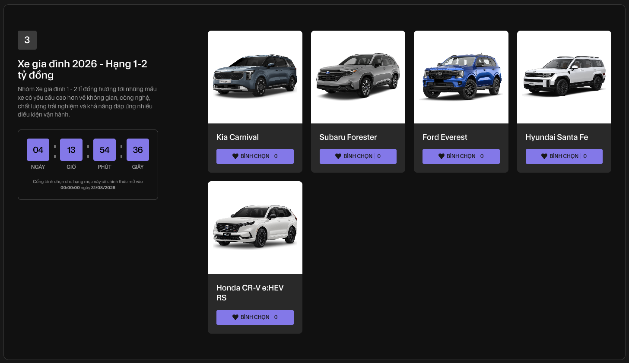
Task: Click the countdown hours box showing 13
Action: (71, 150)
